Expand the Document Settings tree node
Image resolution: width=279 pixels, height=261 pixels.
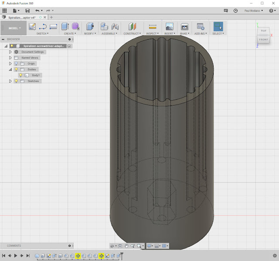point(10,52)
